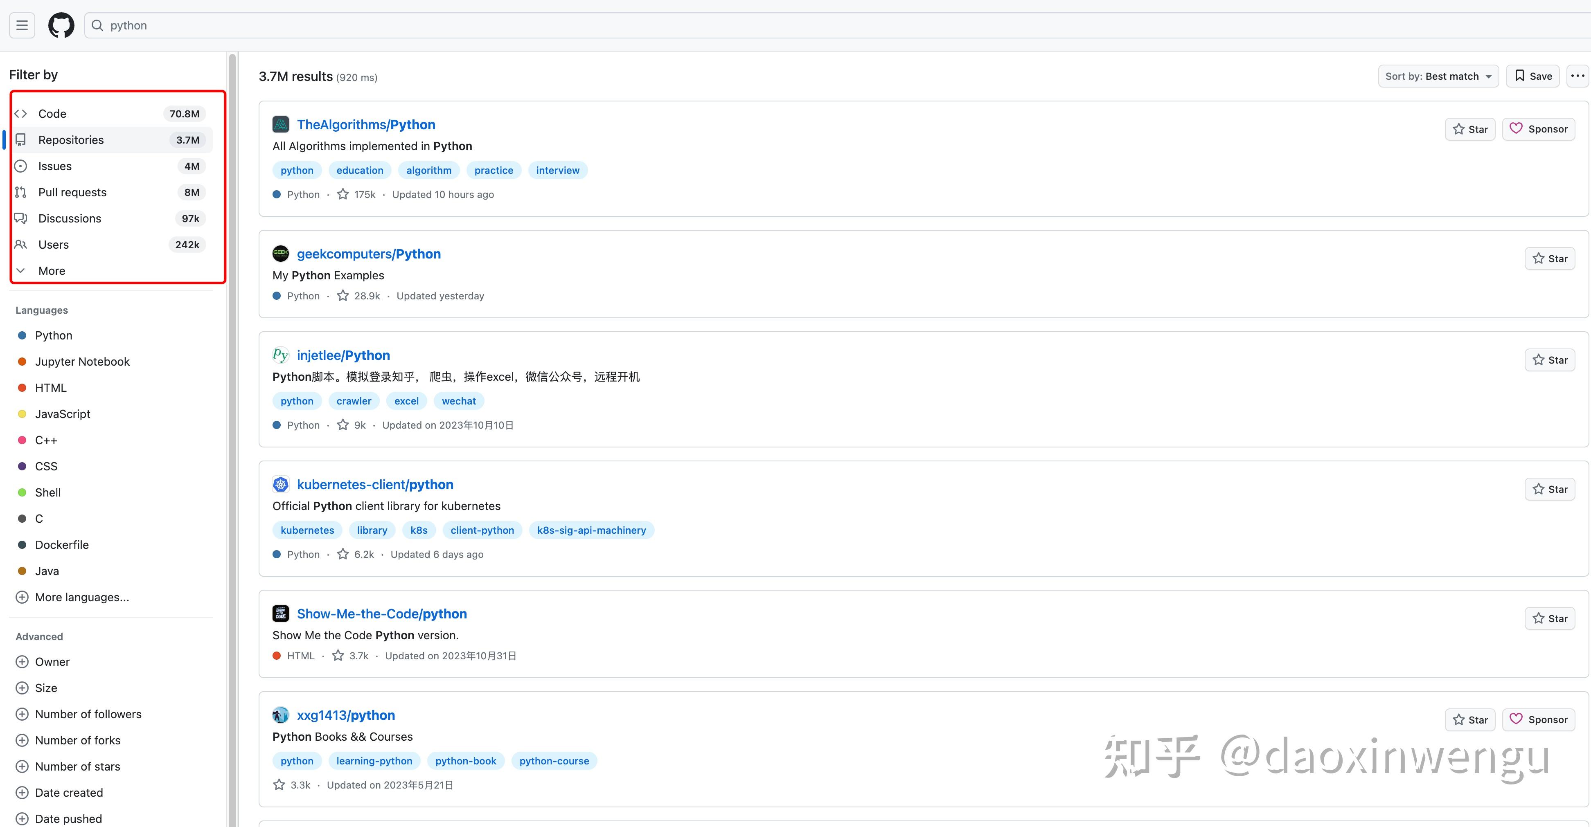Expand the More filters section
Screen dimensions: 1591x827
pyautogui.click(x=51, y=270)
